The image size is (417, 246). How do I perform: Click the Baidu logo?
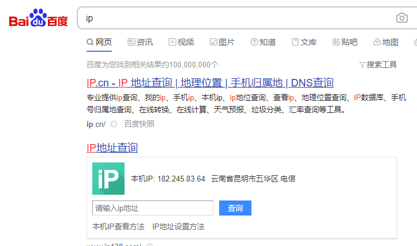pos(38,18)
